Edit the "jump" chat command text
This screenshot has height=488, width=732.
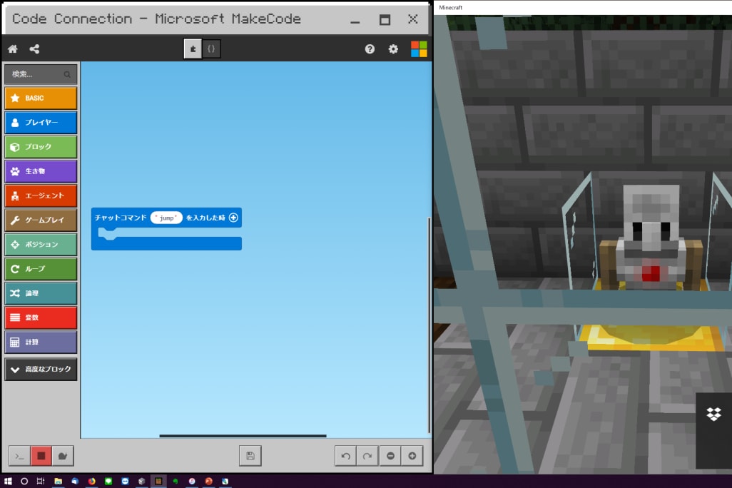pyautogui.click(x=166, y=218)
